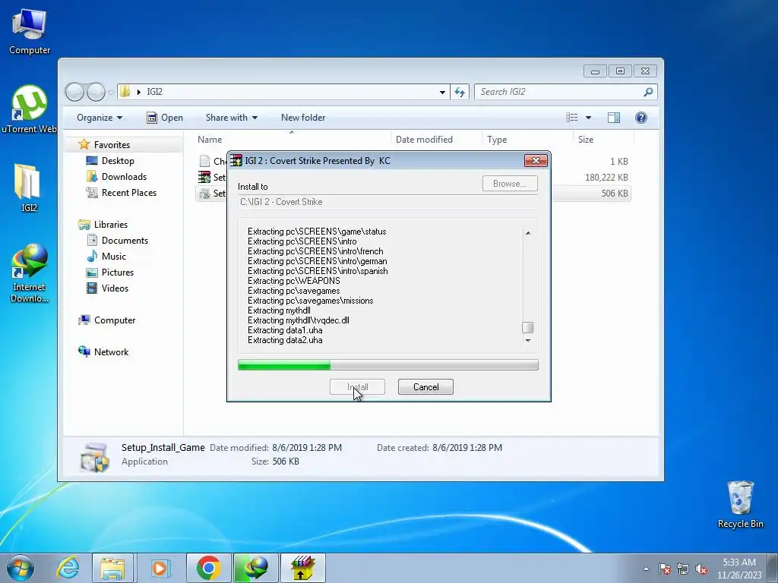
Task: Click the extraction log scroll up arrow
Action: [x=528, y=233]
